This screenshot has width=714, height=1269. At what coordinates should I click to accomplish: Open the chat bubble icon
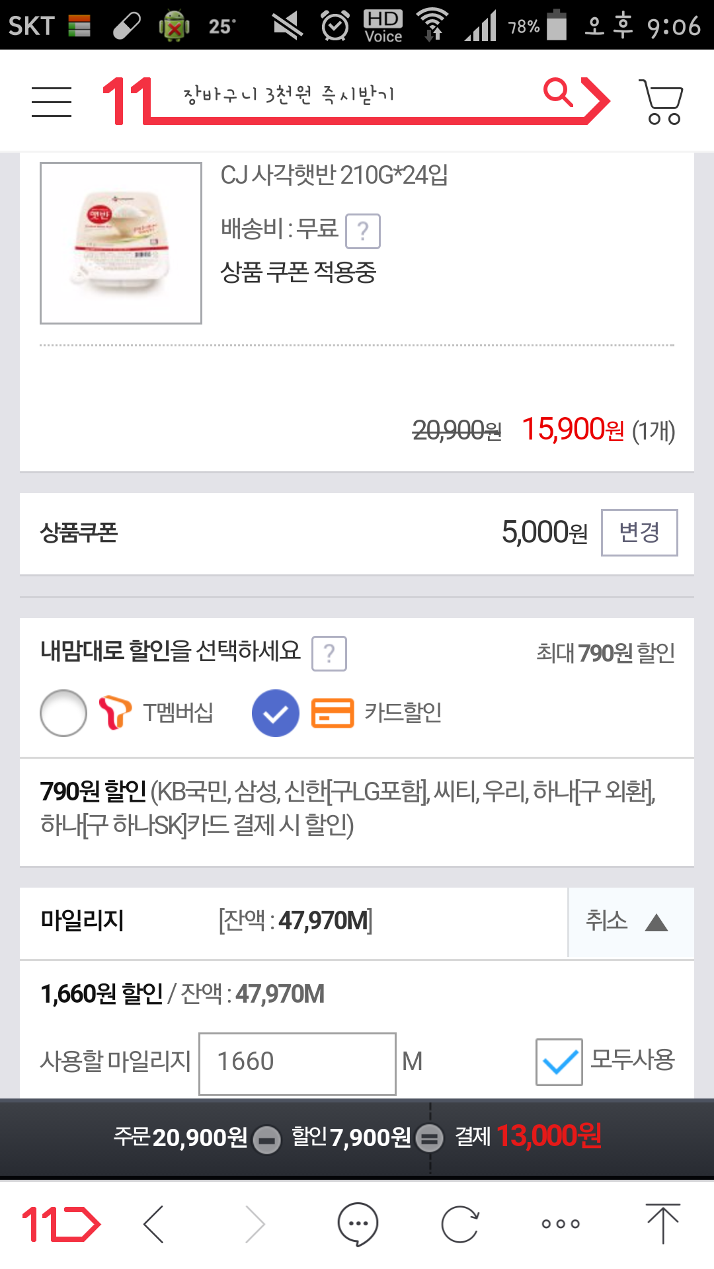pos(358,1224)
